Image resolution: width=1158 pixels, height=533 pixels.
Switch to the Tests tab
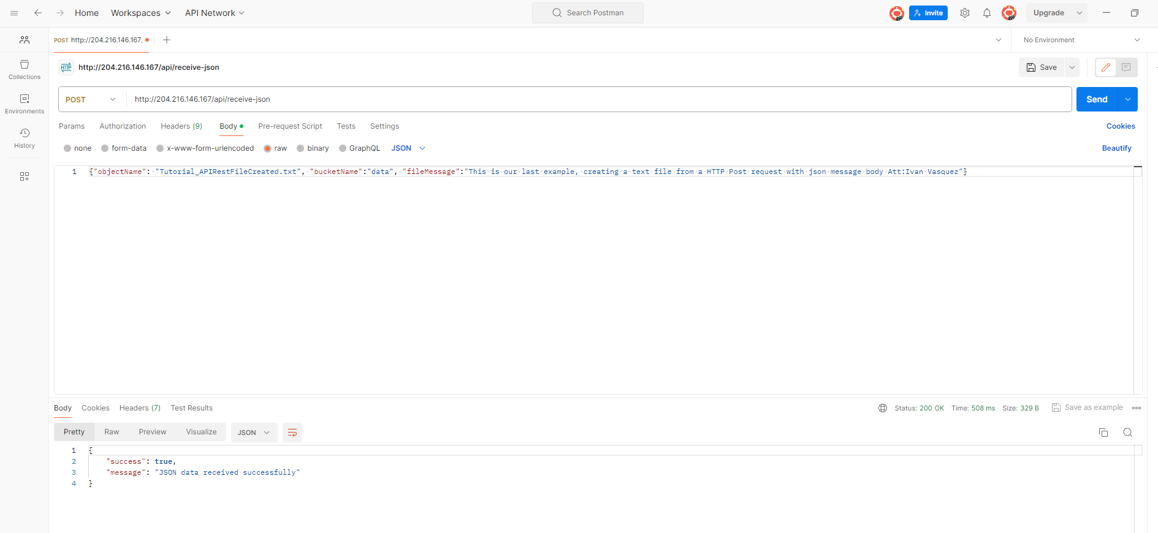click(x=346, y=126)
